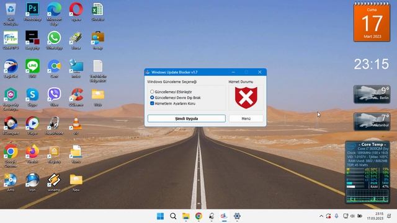Open the blank document file on desktop
Screen dimensions: 397x223
click(98, 71)
